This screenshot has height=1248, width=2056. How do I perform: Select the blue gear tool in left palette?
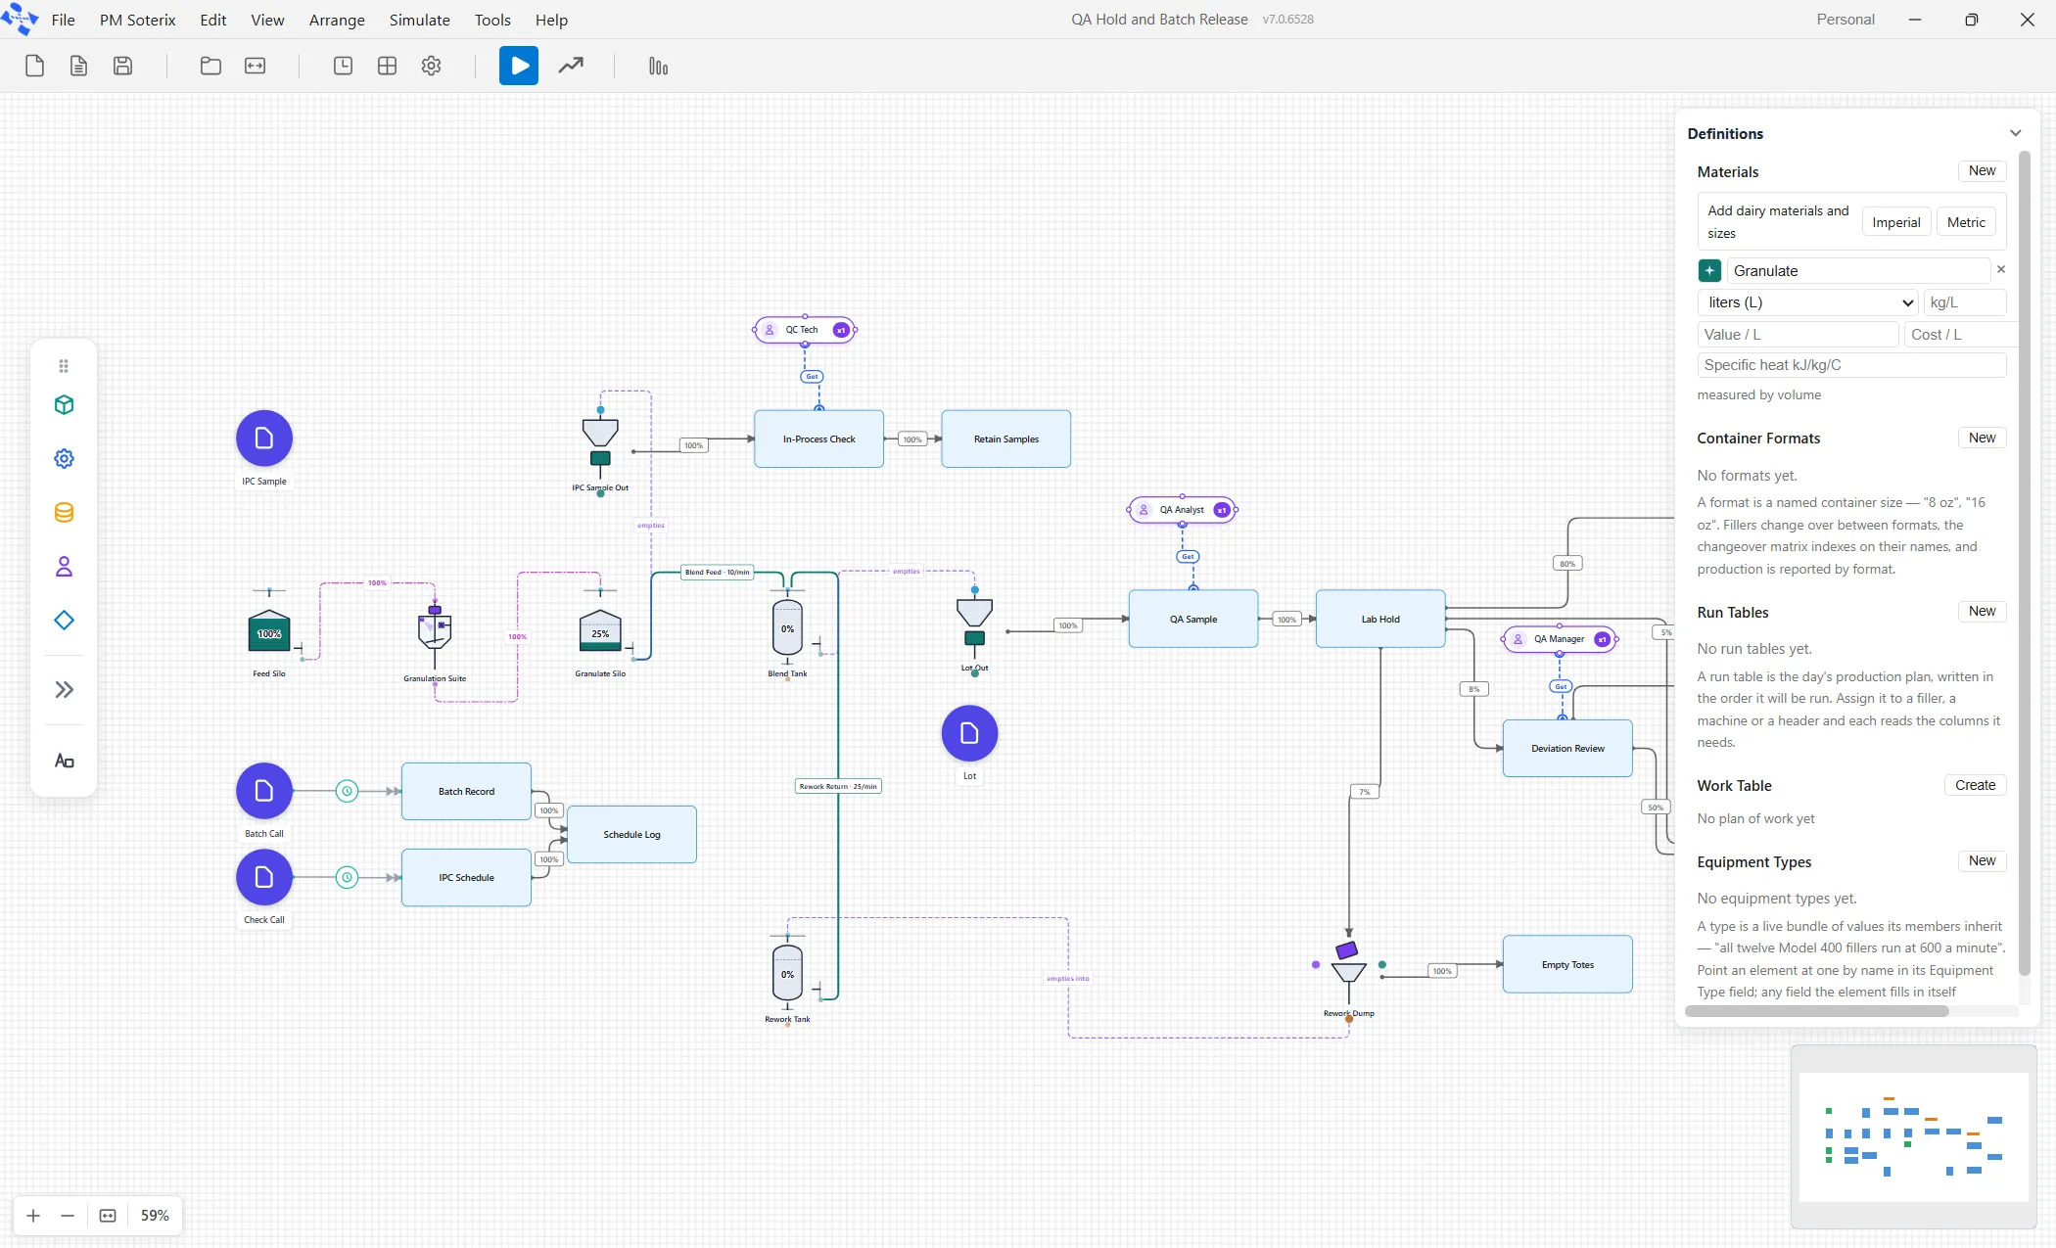[x=64, y=458]
